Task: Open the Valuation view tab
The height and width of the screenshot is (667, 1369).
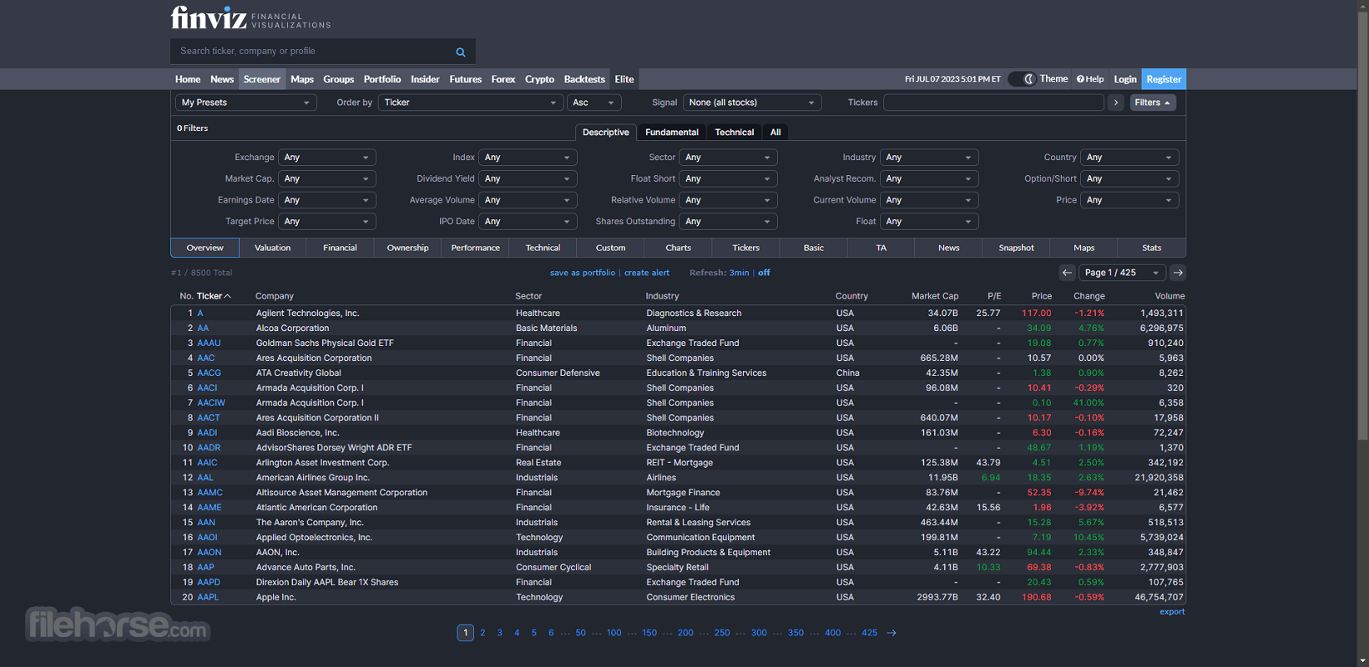Action: (x=273, y=248)
